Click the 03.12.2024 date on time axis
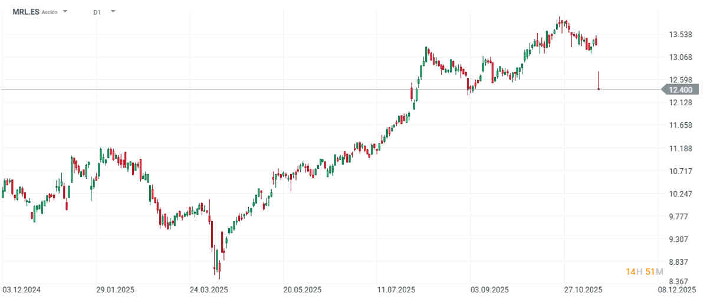 point(21,290)
